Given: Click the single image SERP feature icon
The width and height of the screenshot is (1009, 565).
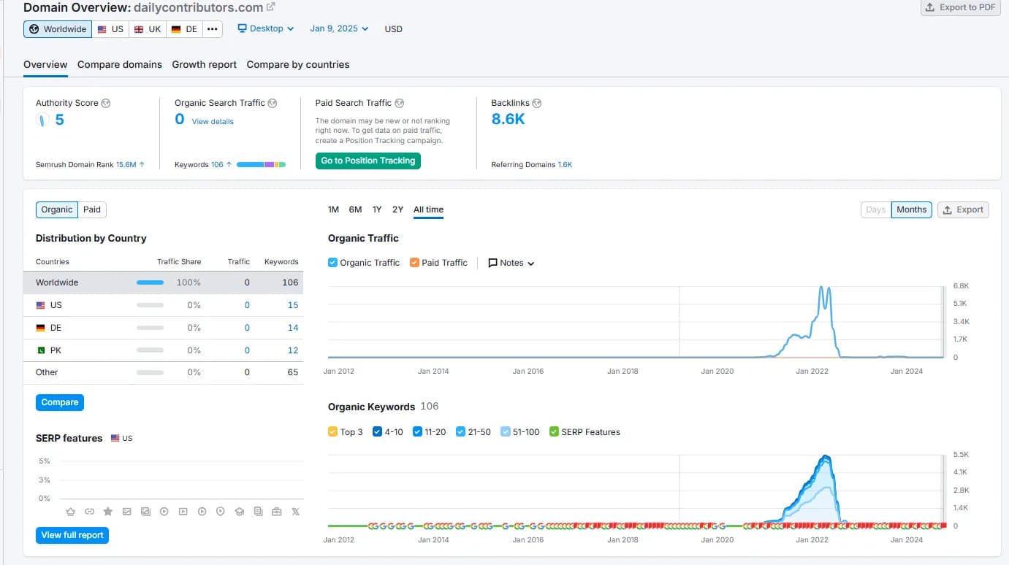Looking at the screenshot, I should pos(127,512).
